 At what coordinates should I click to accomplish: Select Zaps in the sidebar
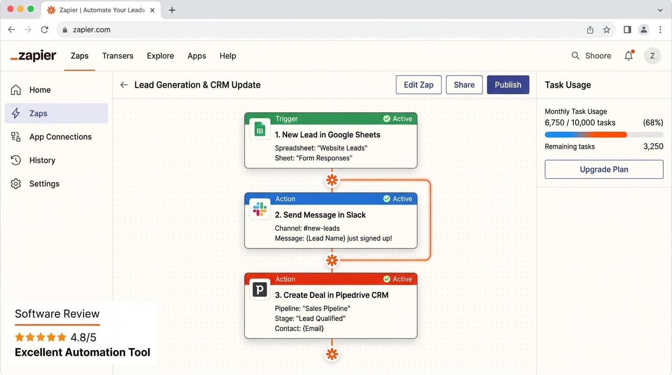pos(56,113)
